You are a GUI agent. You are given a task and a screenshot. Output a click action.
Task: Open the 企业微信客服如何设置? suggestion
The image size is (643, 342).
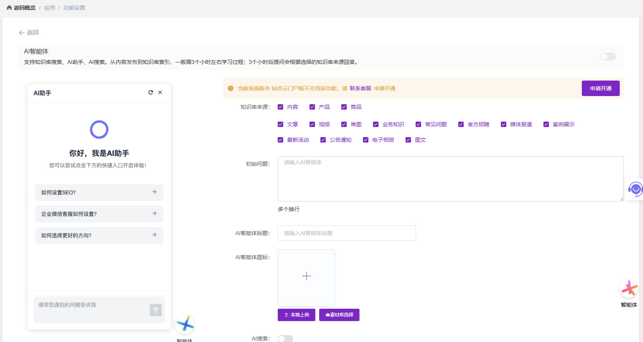(x=99, y=214)
